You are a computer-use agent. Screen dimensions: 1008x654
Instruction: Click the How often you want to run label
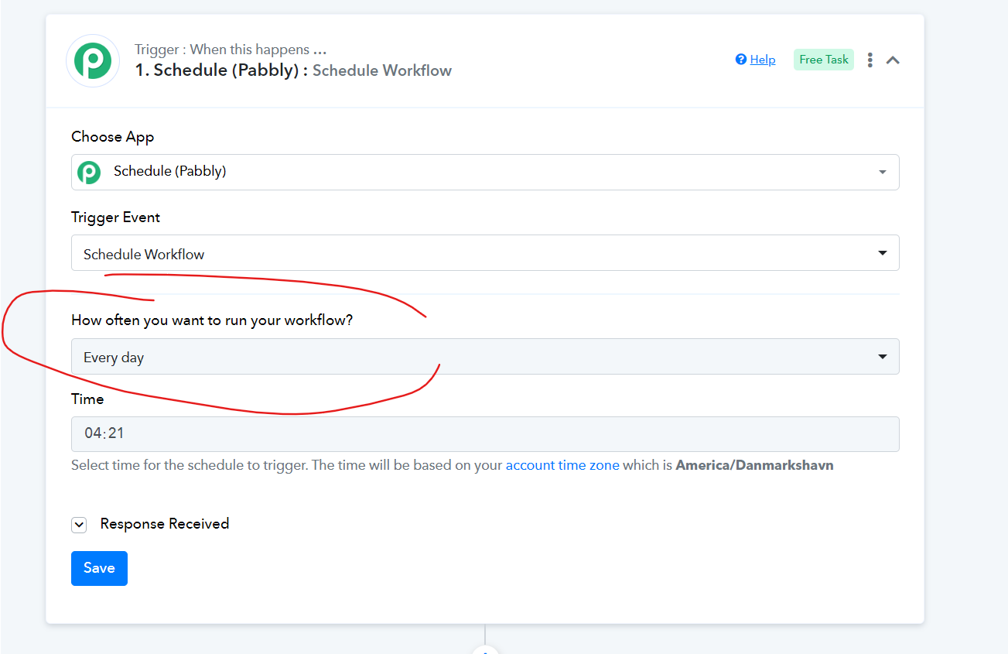click(212, 320)
